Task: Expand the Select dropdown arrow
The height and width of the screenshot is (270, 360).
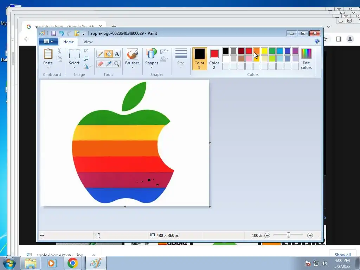Action: (x=75, y=67)
